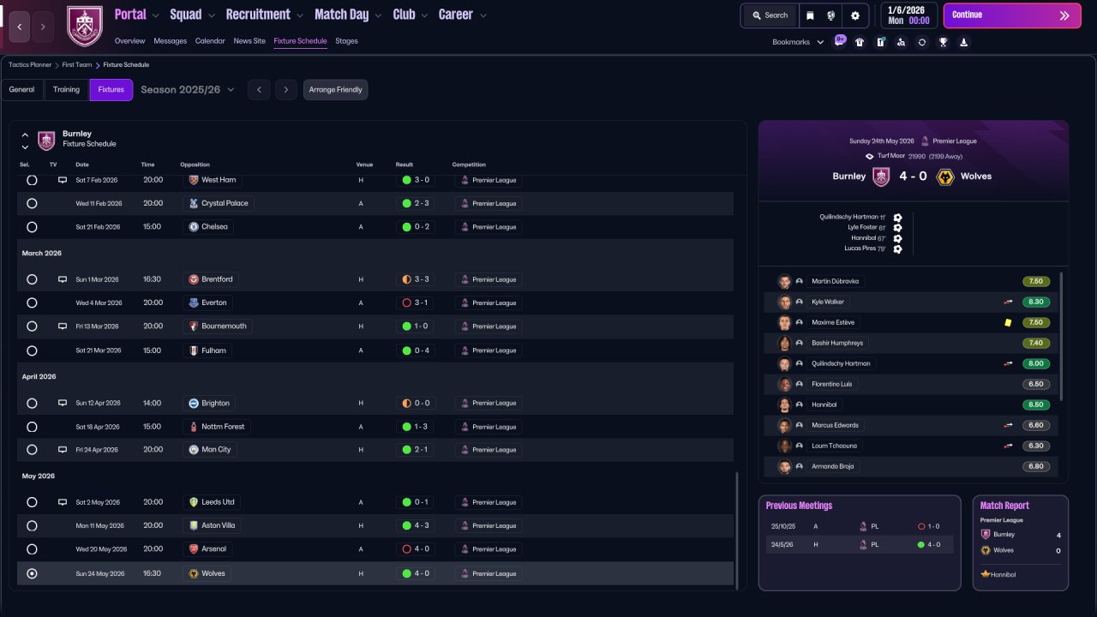Click the Search button
Screen dimensions: 1097x617
(770, 15)
